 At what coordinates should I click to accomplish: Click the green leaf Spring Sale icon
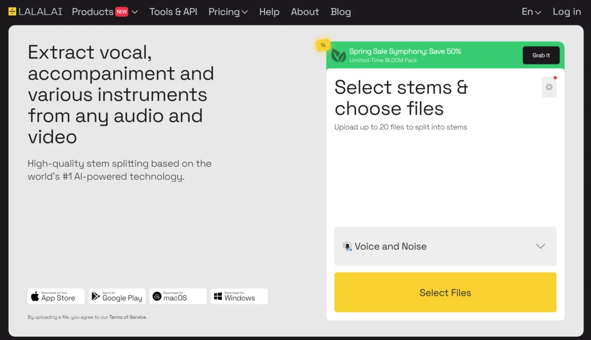click(x=338, y=56)
